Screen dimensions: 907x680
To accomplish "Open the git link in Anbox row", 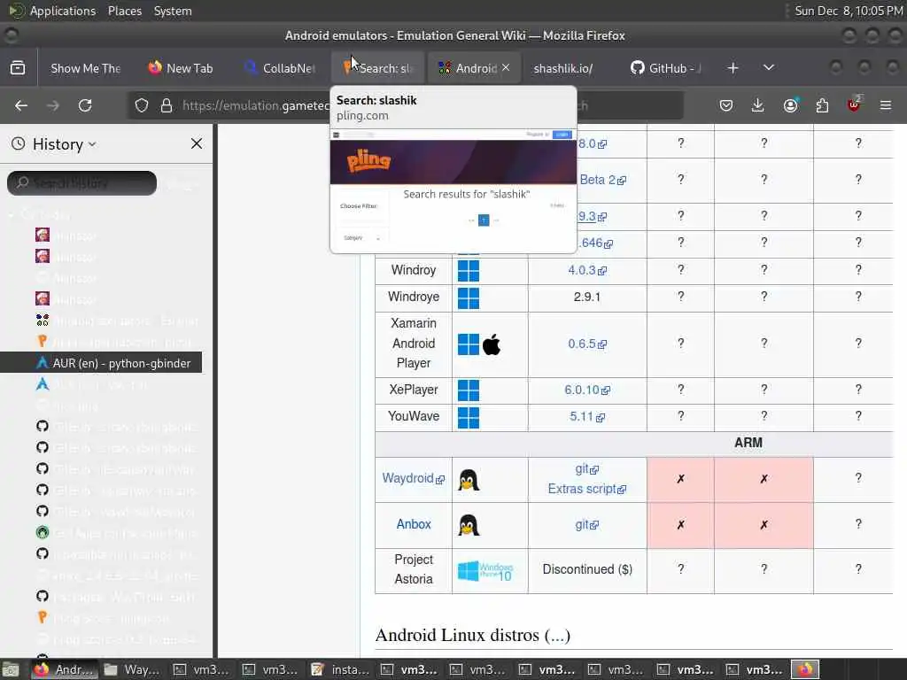I will point(586,524).
